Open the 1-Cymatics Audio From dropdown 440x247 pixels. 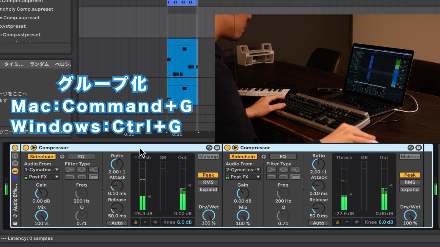(42, 170)
